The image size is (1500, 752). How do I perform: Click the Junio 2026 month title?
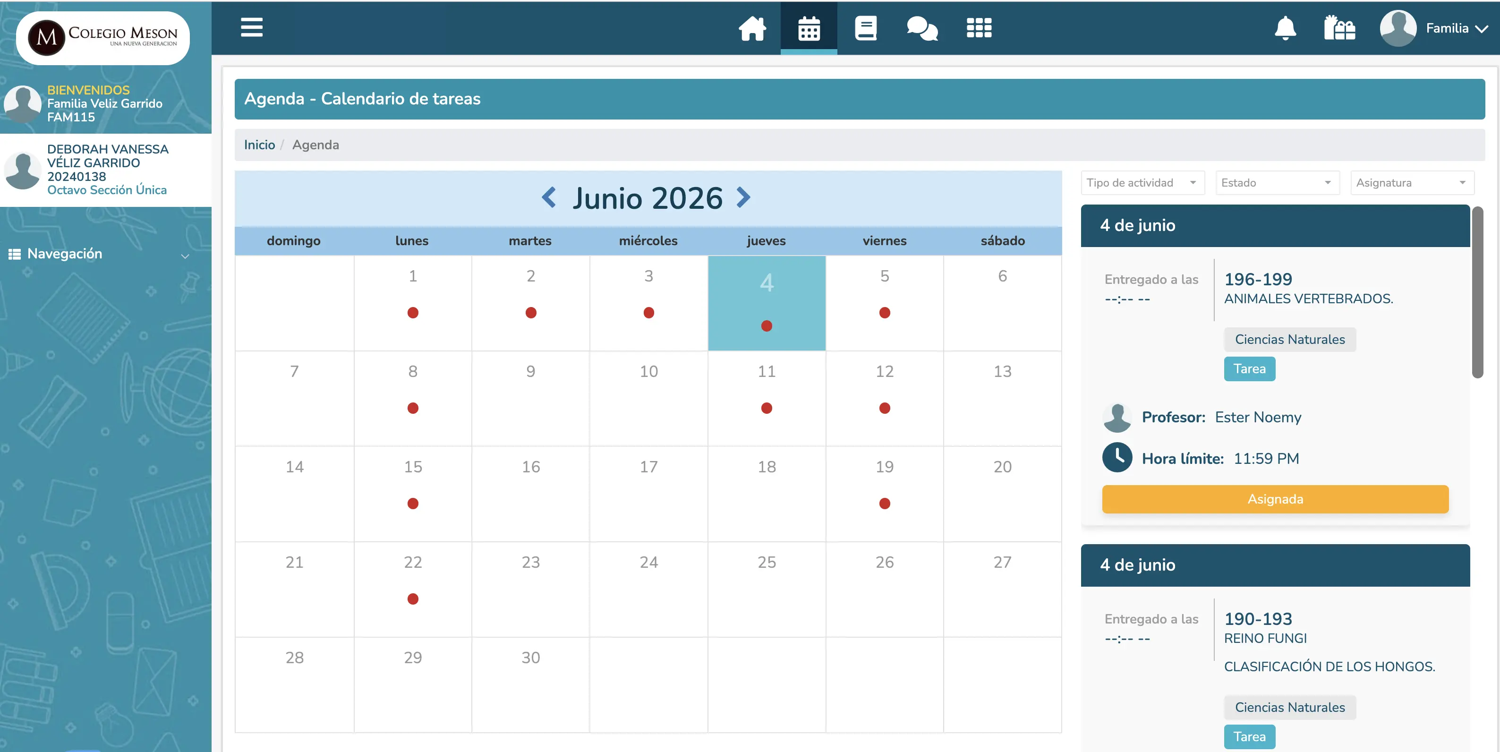point(647,198)
